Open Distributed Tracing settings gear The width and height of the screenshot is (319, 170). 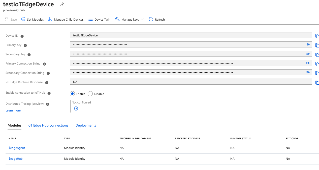pyautogui.click(x=76, y=108)
